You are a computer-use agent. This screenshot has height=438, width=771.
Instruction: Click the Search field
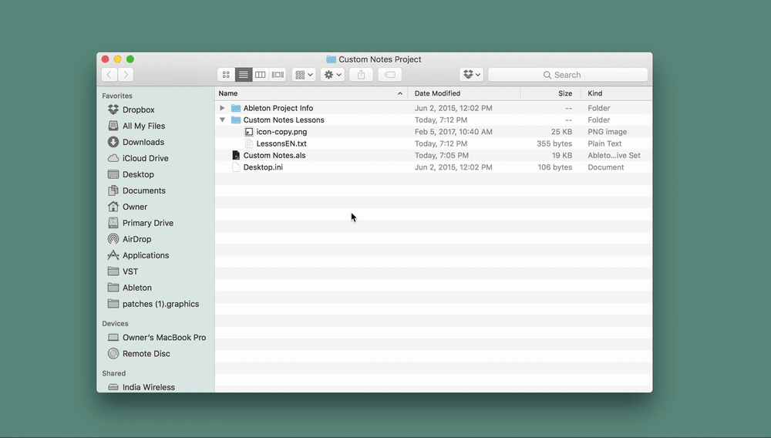point(568,75)
